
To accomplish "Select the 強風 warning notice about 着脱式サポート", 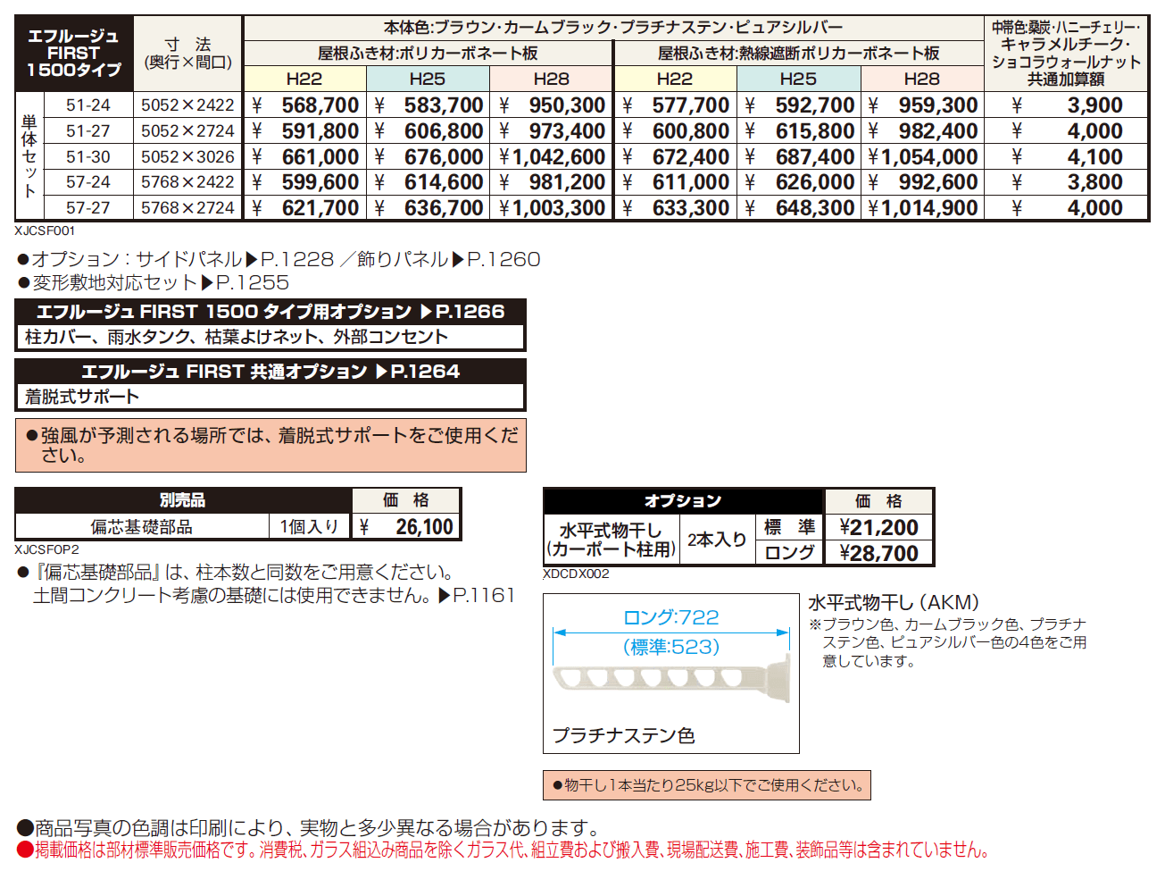I will 268,444.
